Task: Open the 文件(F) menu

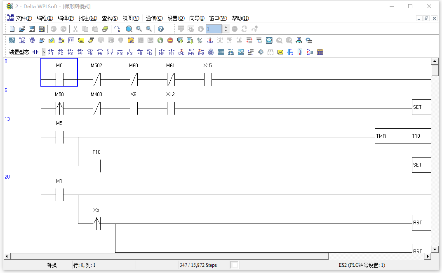Action: click(24, 18)
